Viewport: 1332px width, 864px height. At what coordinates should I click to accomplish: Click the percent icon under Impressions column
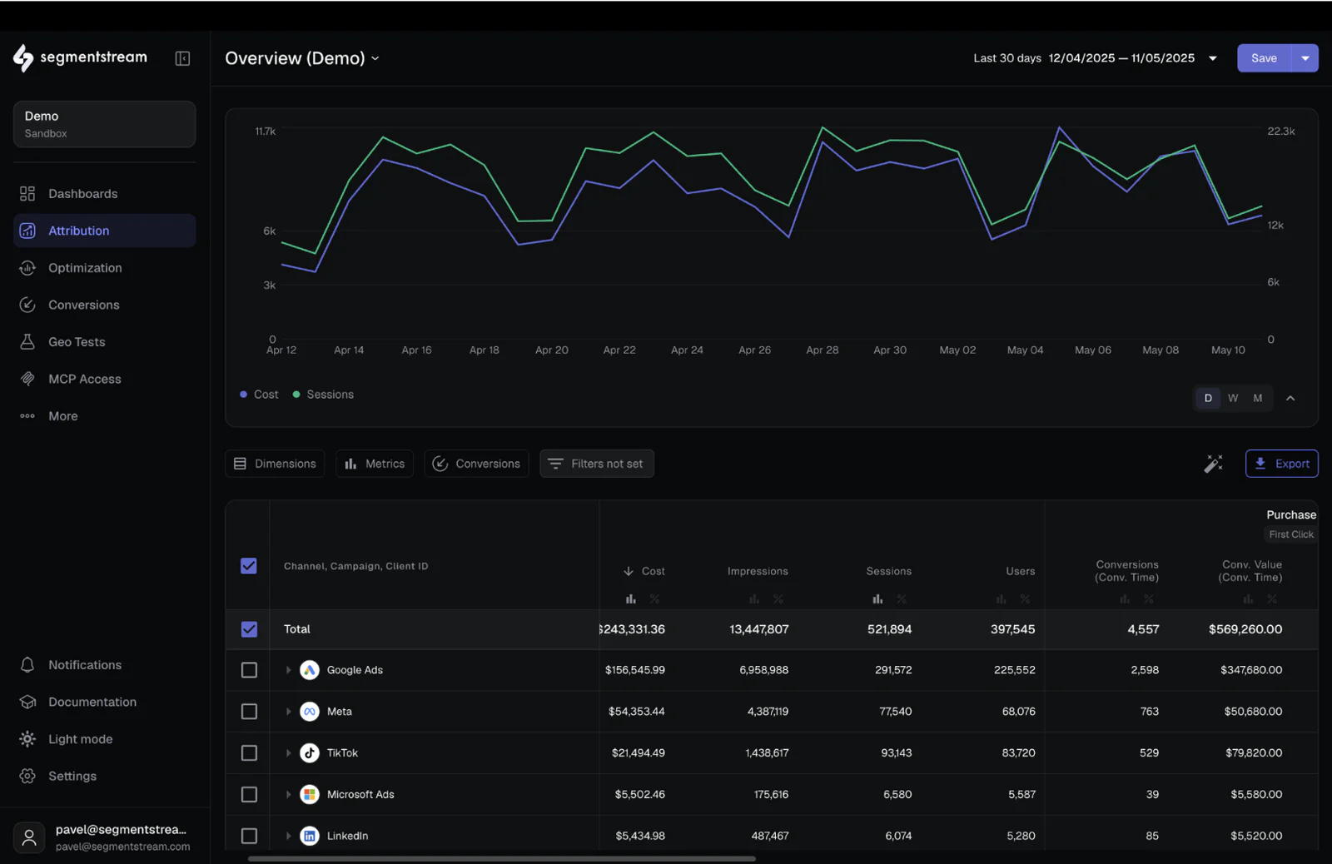click(778, 599)
